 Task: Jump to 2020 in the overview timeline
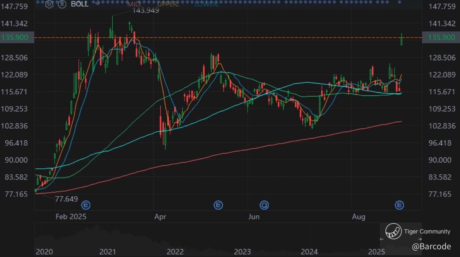tap(44, 251)
